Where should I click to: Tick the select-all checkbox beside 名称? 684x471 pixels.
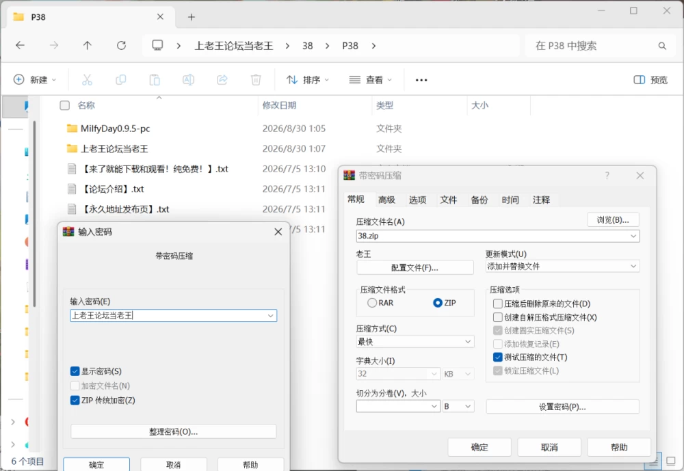tap(64, 105)
